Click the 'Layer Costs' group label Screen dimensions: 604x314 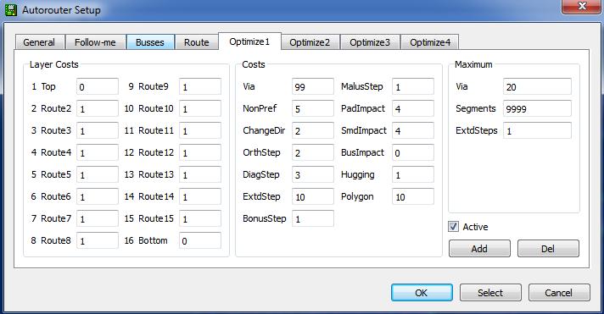point(54,64)
